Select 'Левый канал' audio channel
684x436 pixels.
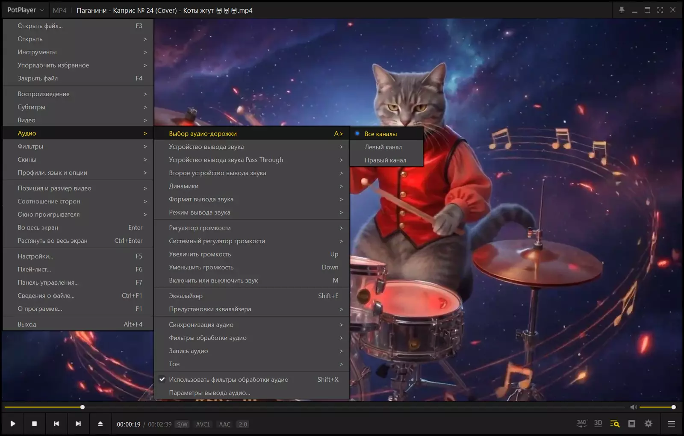(386, 147)
